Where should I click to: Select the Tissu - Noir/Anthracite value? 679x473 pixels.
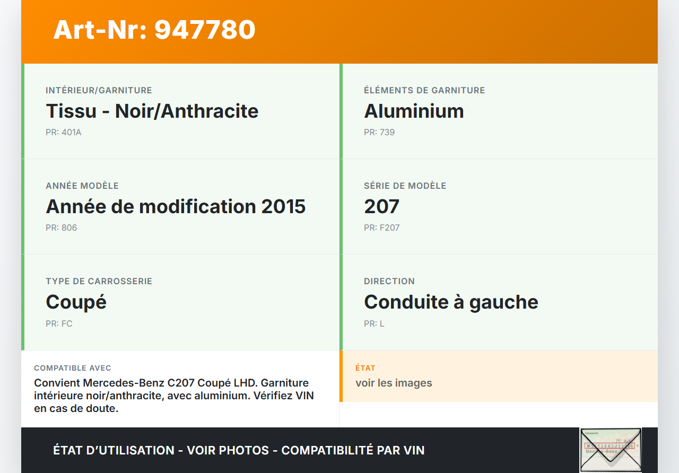pyautogui.click(x=152, y=111)
